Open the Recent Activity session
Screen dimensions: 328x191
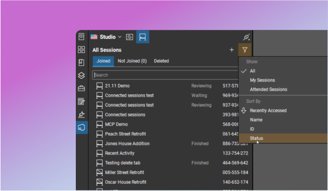pos(120,153)
